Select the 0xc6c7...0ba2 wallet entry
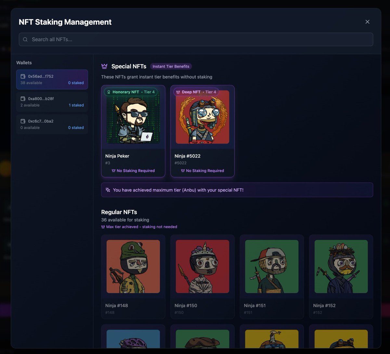 pos(52,124)
